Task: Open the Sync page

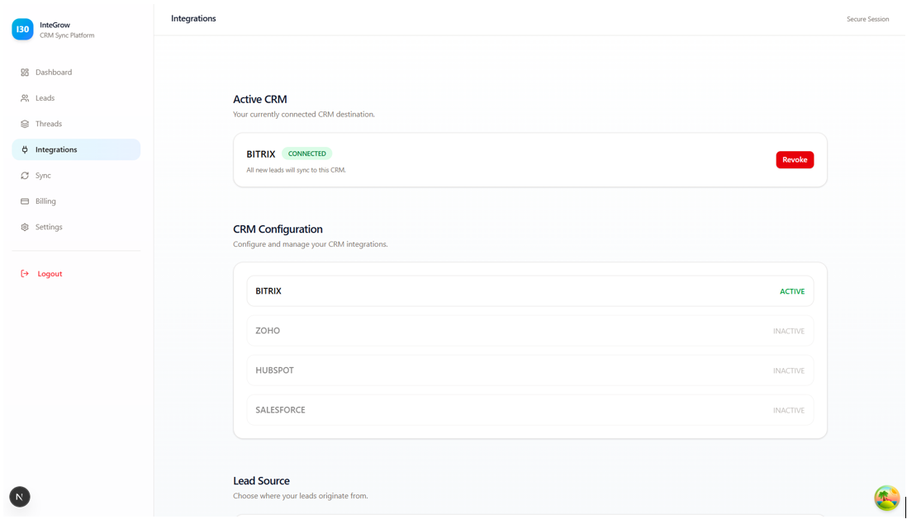Action: pyautogui.click(x=76, y=176)
